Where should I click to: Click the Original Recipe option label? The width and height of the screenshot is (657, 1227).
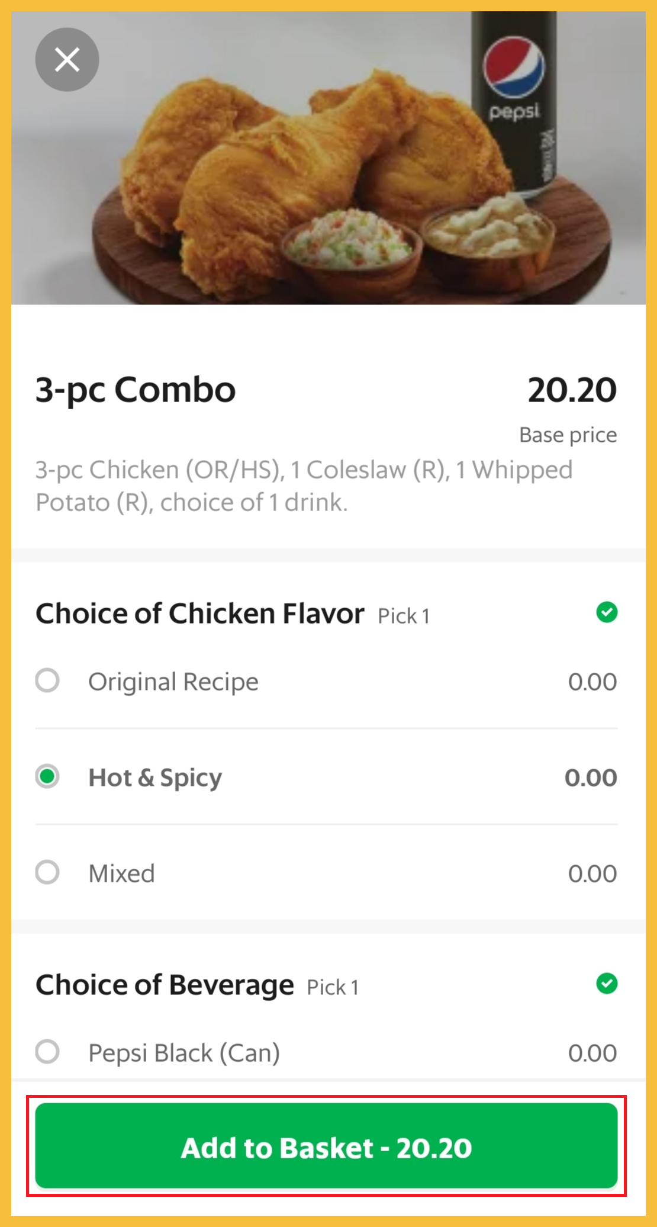[173, 682]
